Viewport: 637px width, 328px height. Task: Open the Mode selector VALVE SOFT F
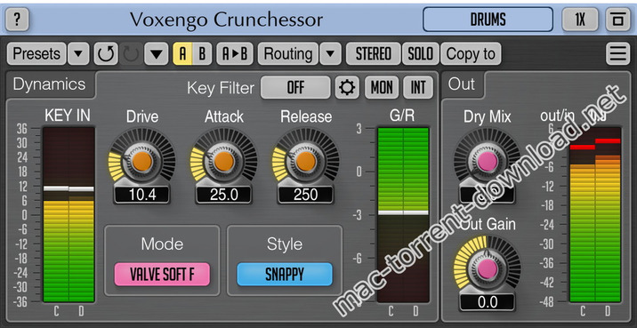[x=162, y=275]
